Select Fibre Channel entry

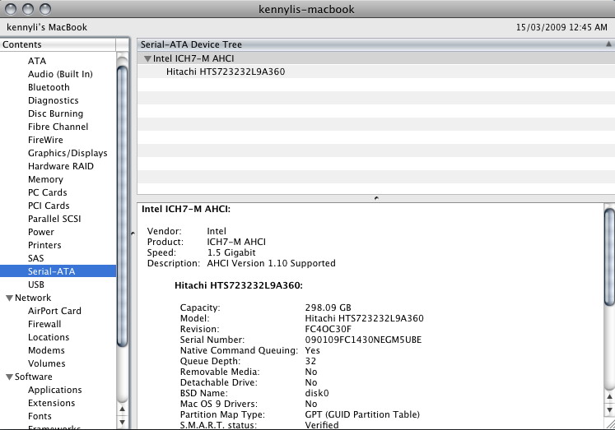(58, 127)
